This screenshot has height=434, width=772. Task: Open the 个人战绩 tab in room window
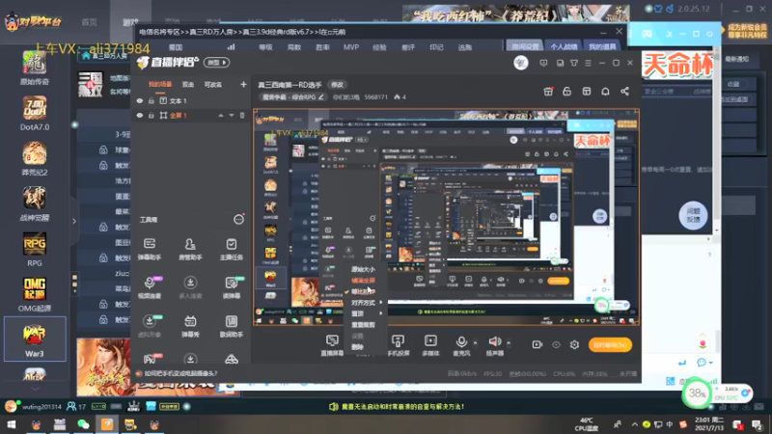564,46
